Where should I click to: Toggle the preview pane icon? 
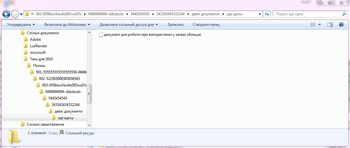pyautogui.click(x=330, y=25)
